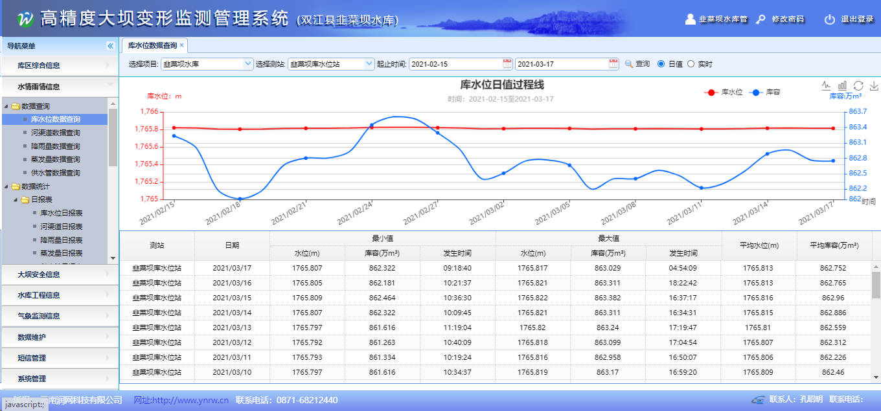This screenshot has width=881, height=411.
Task: Switch chart to bar view icon
Action: pyautogui.click(x=842, y=85)
